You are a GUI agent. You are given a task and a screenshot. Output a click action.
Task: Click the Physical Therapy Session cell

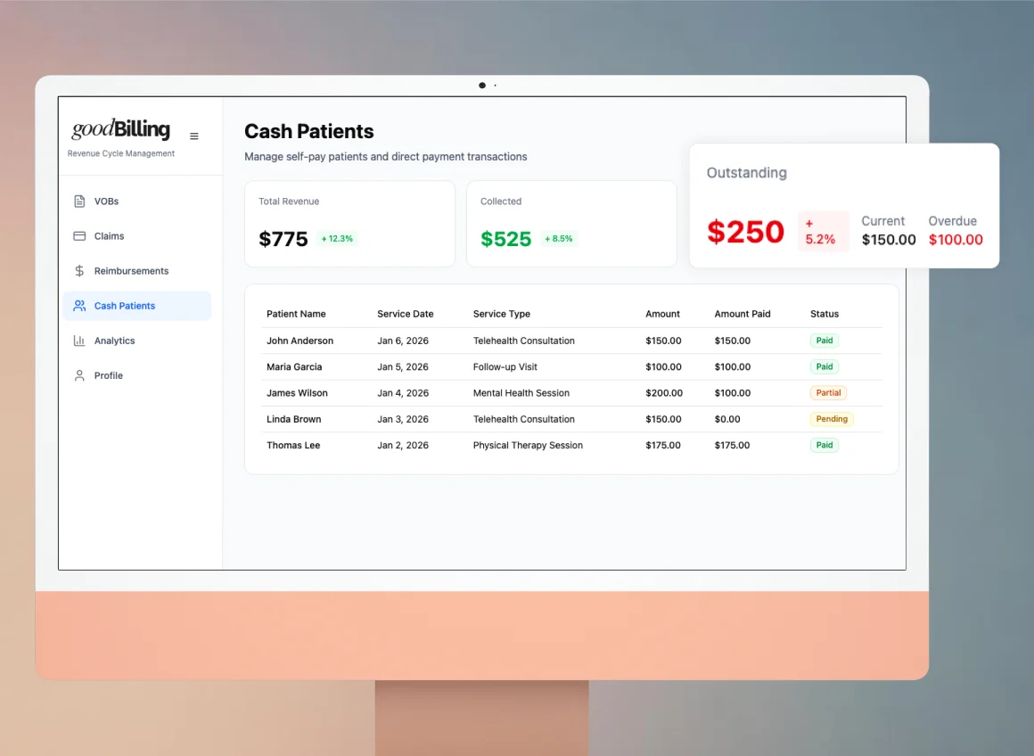tap(528, 445)
